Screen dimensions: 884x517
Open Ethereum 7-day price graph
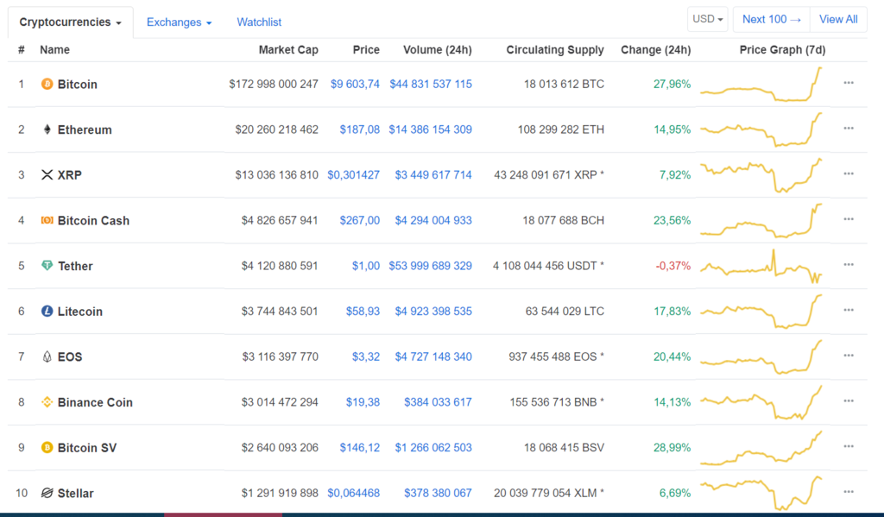(x=761, y=129)
